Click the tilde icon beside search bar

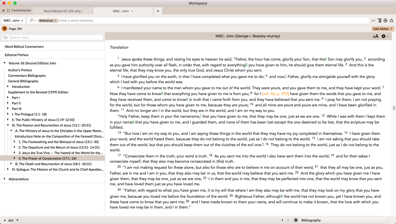373,21
